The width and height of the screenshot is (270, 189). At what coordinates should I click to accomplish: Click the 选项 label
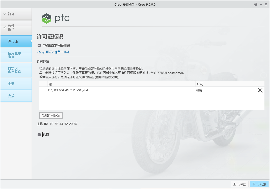[46, 135]
